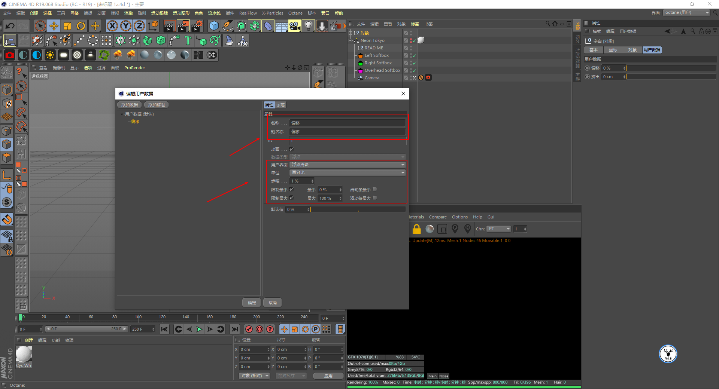The width and height of the screenshot is (719, 389).
Task: Click the 名称 input field
Action: [348, 123]
